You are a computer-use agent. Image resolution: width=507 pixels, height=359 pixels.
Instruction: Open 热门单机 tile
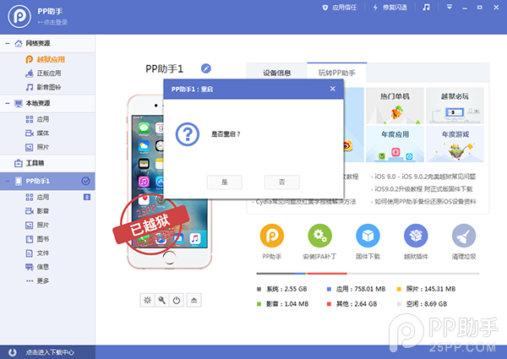pyautogui.click(x=395, y=106)
